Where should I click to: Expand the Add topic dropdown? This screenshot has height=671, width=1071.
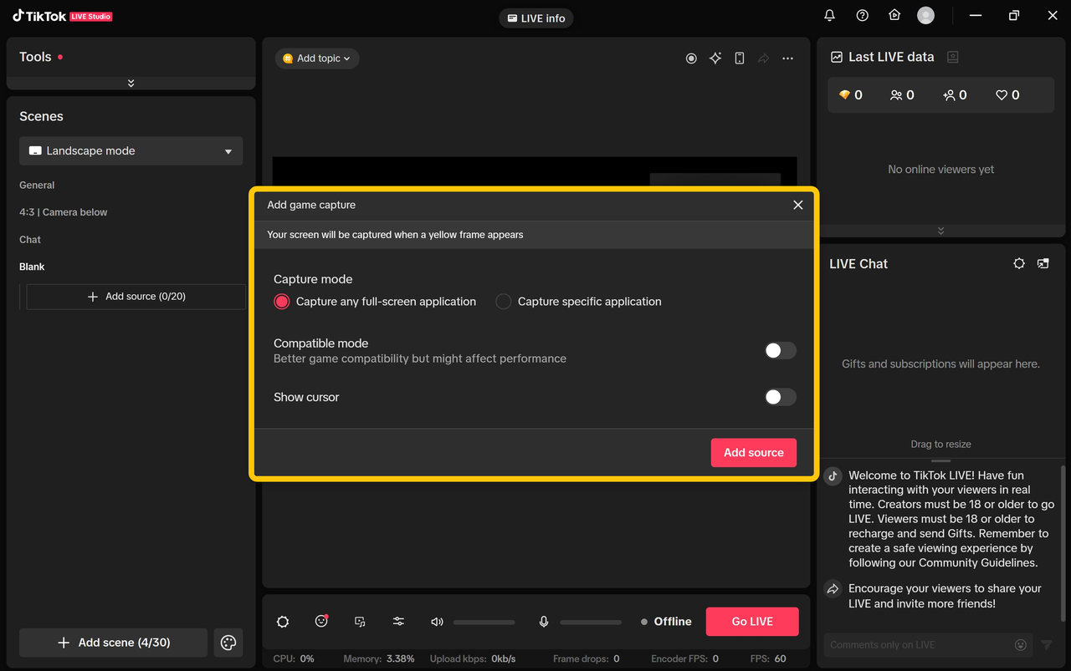point(317,58)
